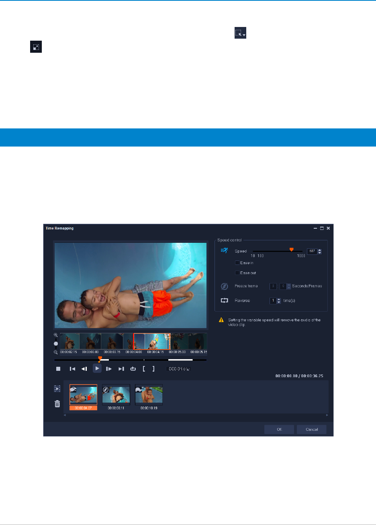The width and height of the screenshot is (376, 525).
Task: Click the Freeze frame label
Action: (246, 286)
